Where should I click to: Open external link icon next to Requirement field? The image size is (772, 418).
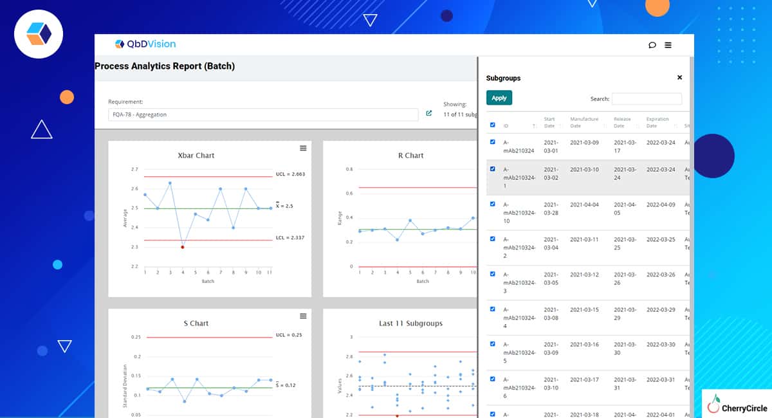coord(429,114)
